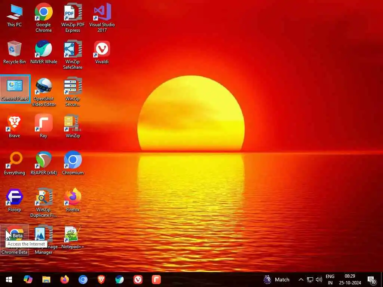Select the WinZip PDF Express shortcut
This screenshot has width=383, height=287.
[73, 18]
